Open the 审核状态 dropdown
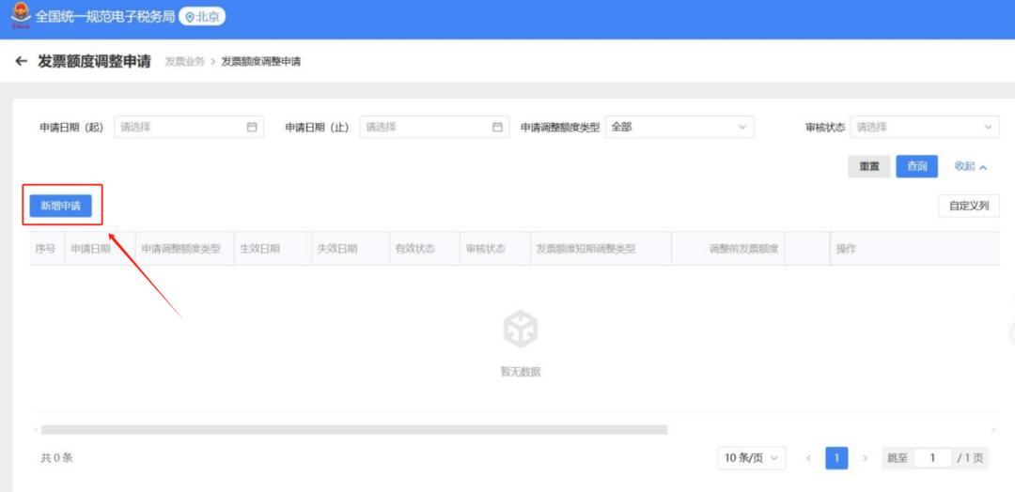1015x492 pixels. [924, 127]
